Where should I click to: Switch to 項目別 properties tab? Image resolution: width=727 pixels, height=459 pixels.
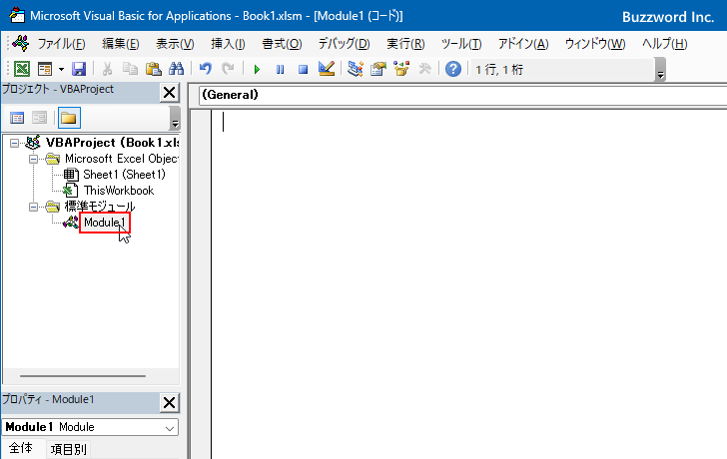[x=68, y=449]
